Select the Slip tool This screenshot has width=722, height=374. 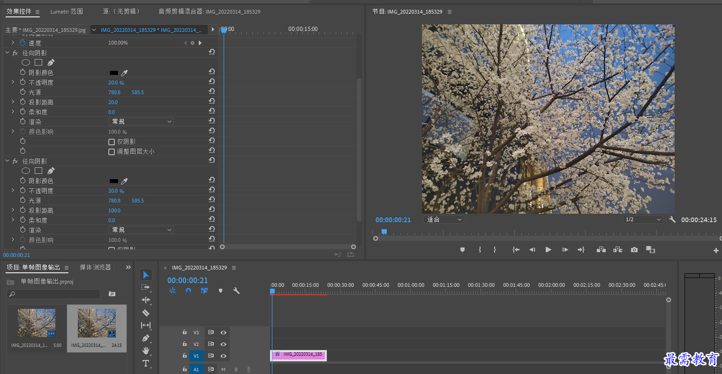[146, 325]
